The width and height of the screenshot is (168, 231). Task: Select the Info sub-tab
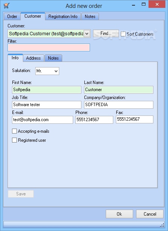(15, 58)
